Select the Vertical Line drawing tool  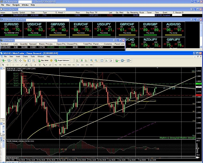point(13,65)
